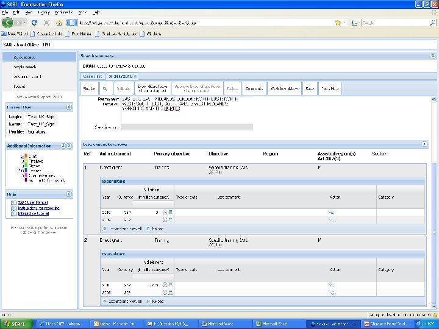Click the Focus Help button

tap(330, 88)
